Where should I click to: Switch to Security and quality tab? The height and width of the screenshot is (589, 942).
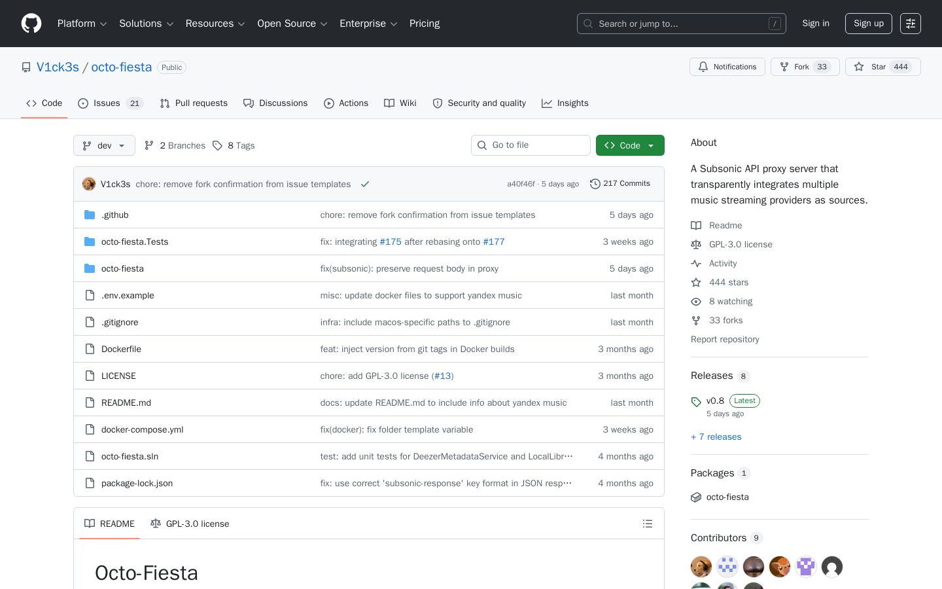[480, 103]
